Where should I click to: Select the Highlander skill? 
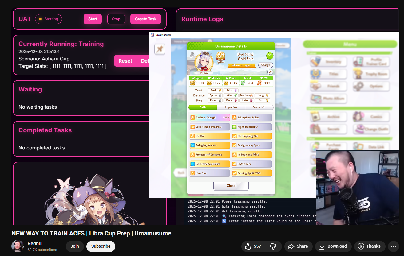252,164
